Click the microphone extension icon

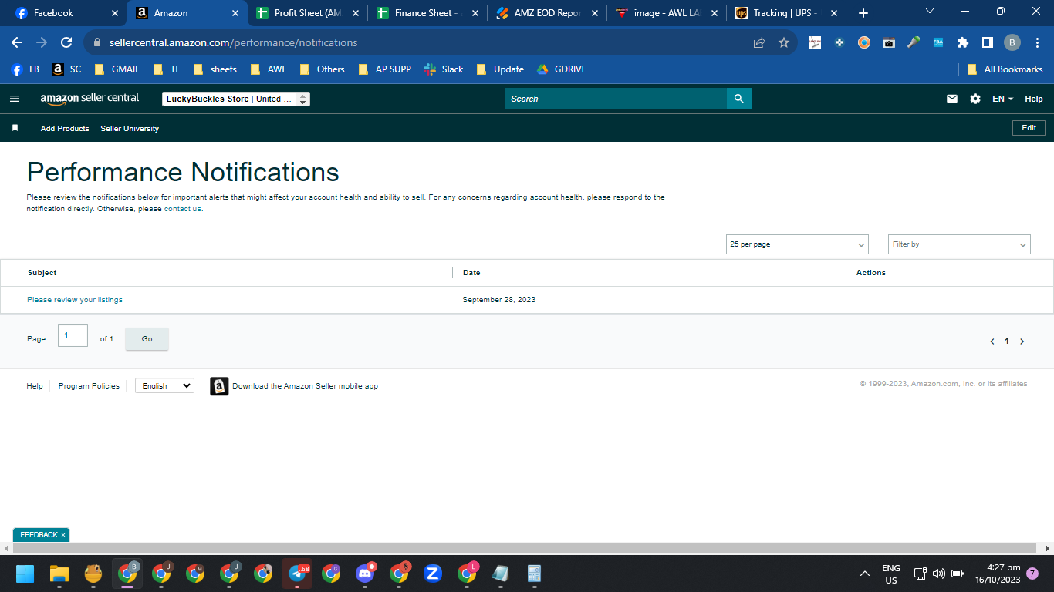click(914, 43)
